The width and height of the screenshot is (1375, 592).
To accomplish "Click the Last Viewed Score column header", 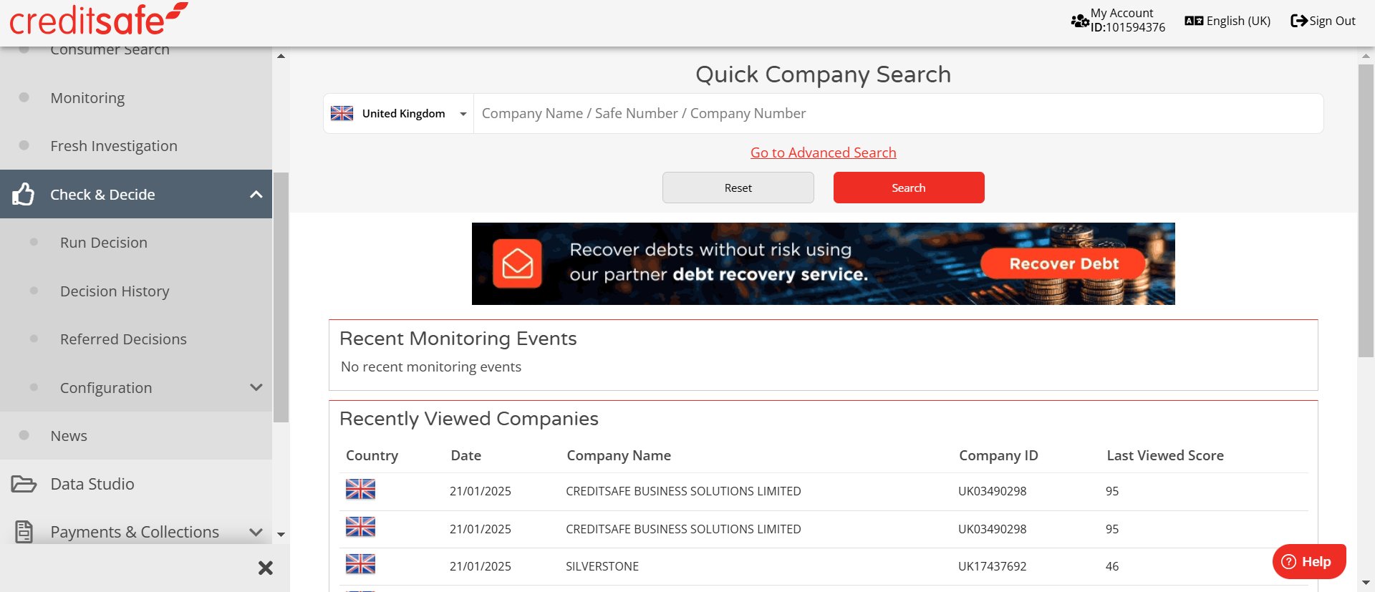I will pos(1165,455).
